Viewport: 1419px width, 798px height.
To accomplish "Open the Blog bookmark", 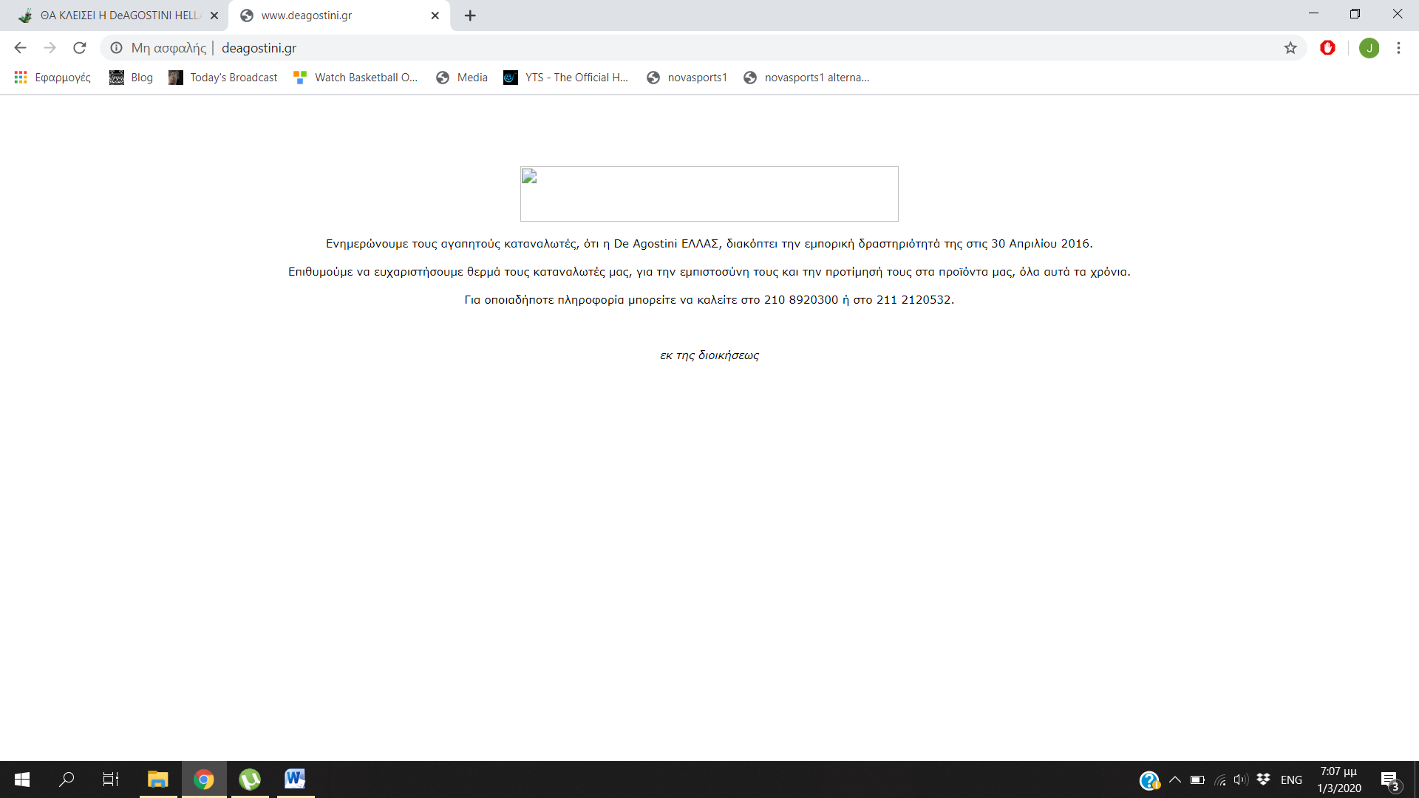I will [132, 78].
